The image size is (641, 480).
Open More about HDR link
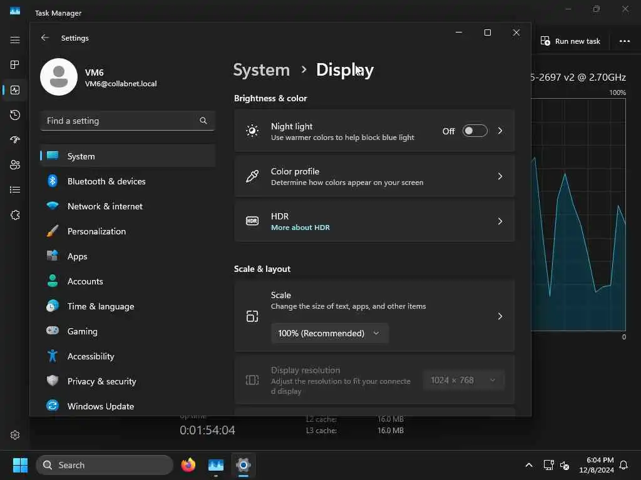pos(300,227)
